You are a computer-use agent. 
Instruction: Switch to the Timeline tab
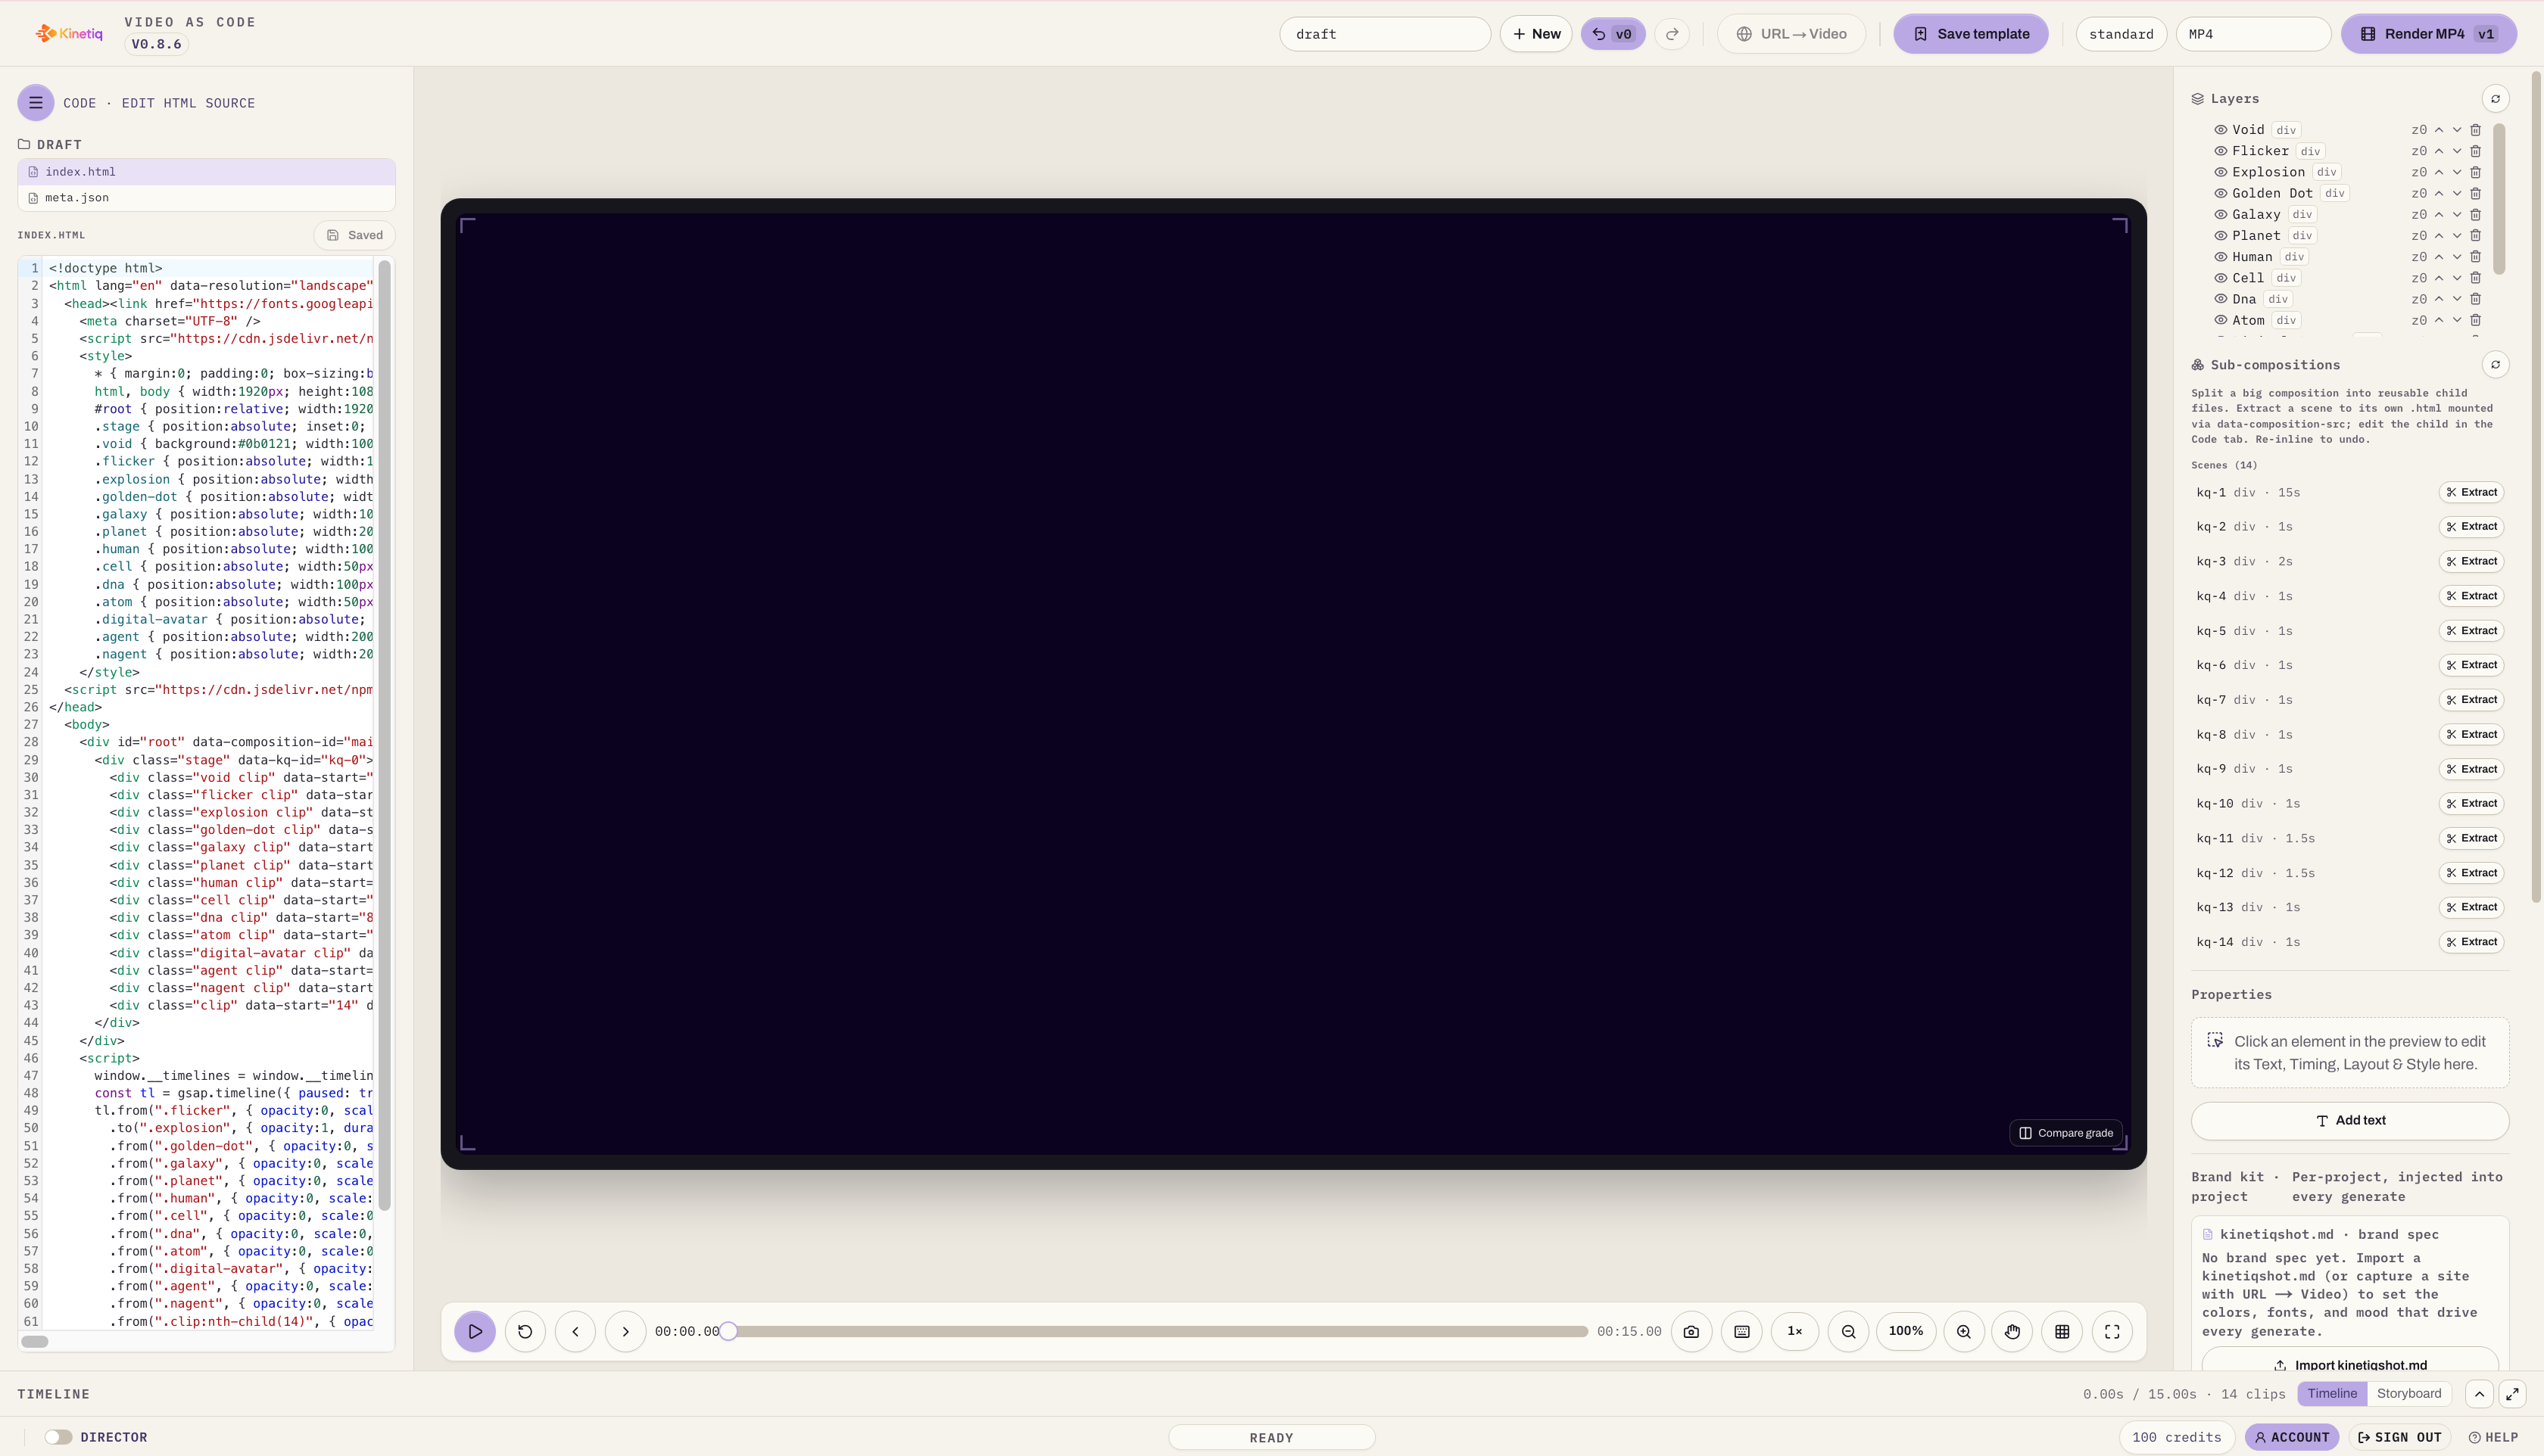coord(2332,1393)
